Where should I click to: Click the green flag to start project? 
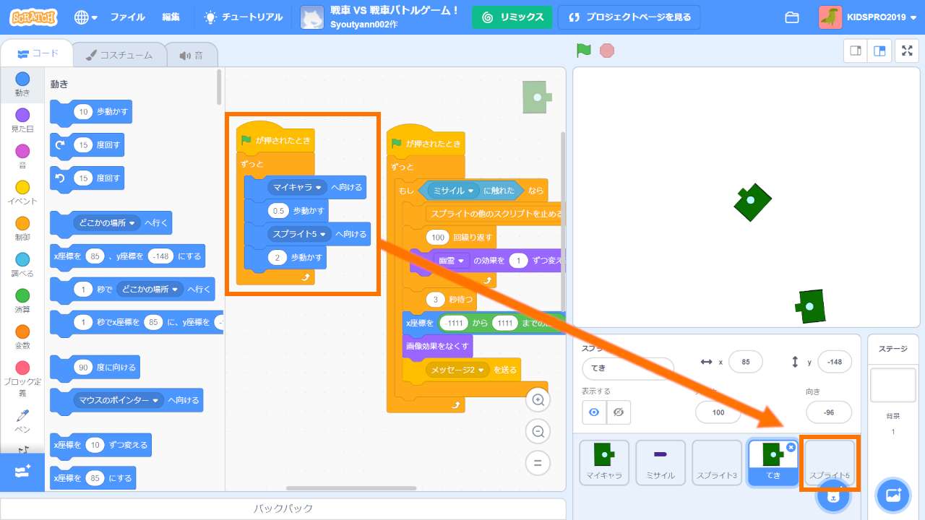[584, 51]
